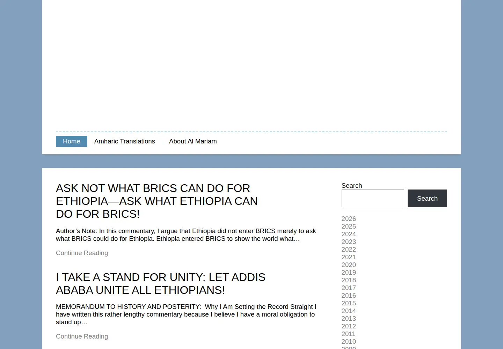Open the 2021 archive
This screenshot has height=349, width=503.
pyautogui.click(x=349, y=257)
